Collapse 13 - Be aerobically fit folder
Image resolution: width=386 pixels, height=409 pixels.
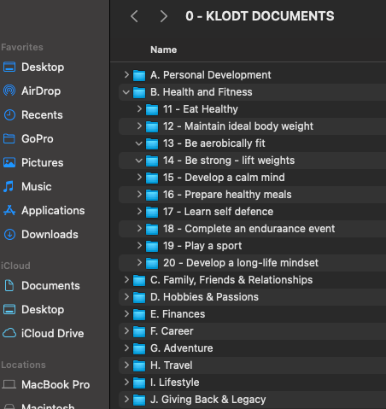coord(139,143)
